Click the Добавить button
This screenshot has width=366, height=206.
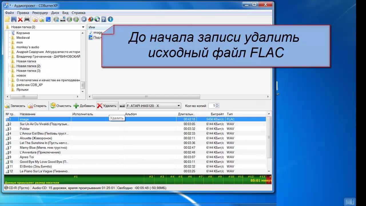(x=84, y=106)
